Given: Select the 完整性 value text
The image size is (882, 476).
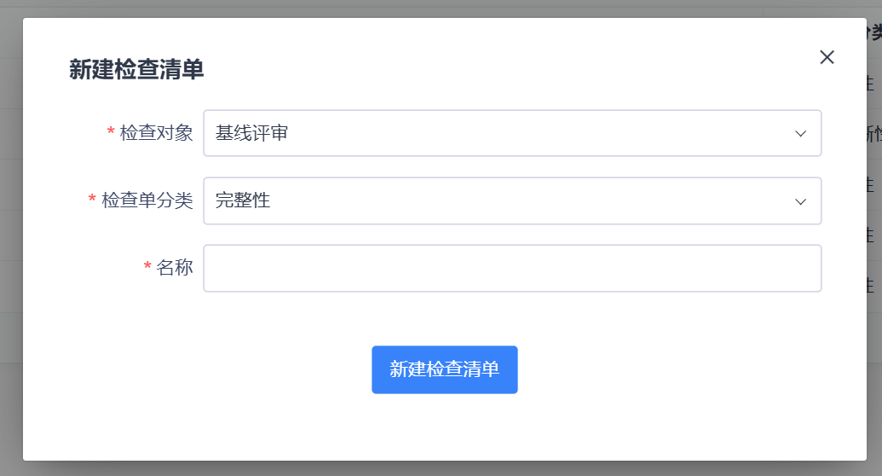Looking at the screenshot, I should [x=243, y=200].
